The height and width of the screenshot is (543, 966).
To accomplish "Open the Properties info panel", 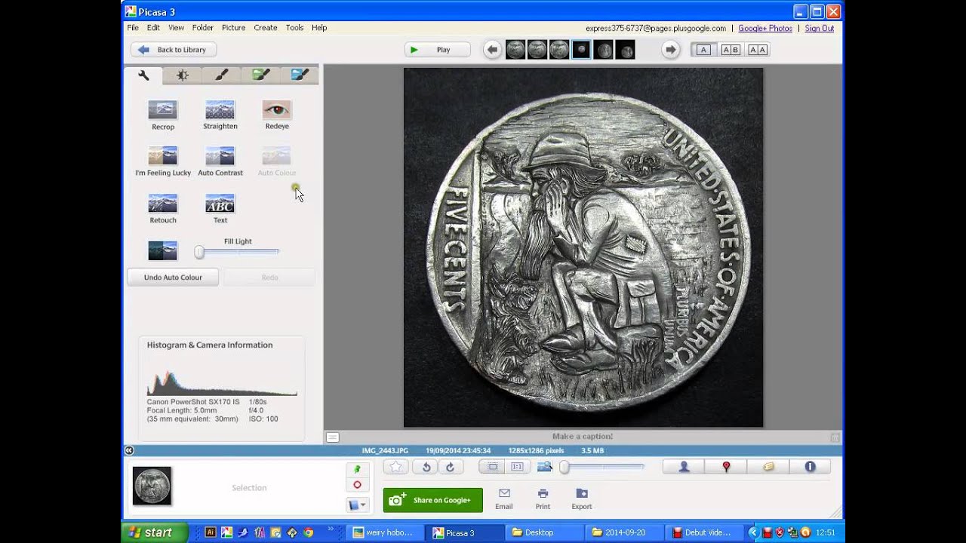I will click(x=810, y=467).
